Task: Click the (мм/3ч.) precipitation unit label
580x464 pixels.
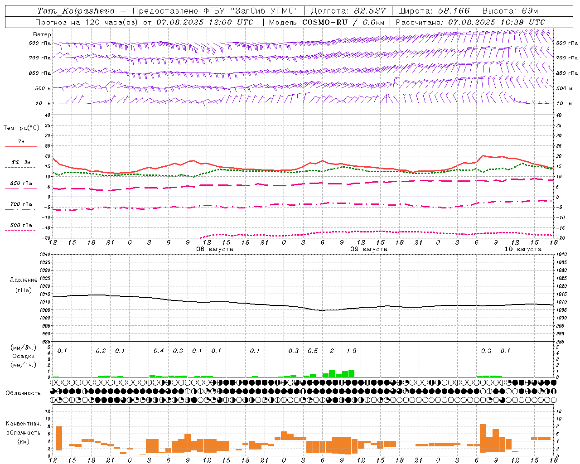Action: 24,348
